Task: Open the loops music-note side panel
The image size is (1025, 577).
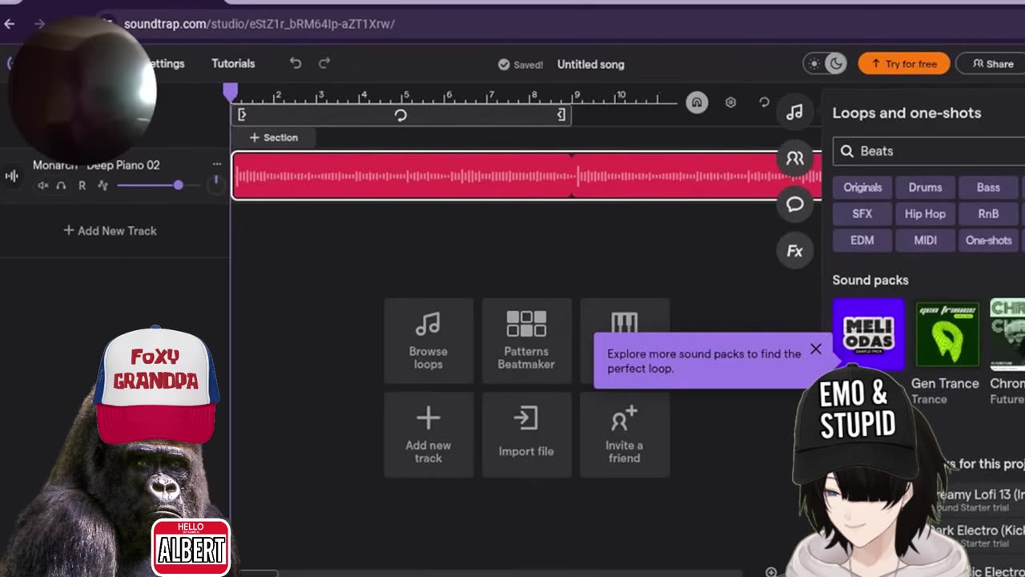Action: click(x=794, y=113)
